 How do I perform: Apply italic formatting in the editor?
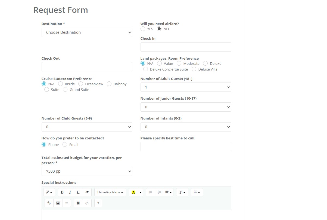(x=70, y=192)
